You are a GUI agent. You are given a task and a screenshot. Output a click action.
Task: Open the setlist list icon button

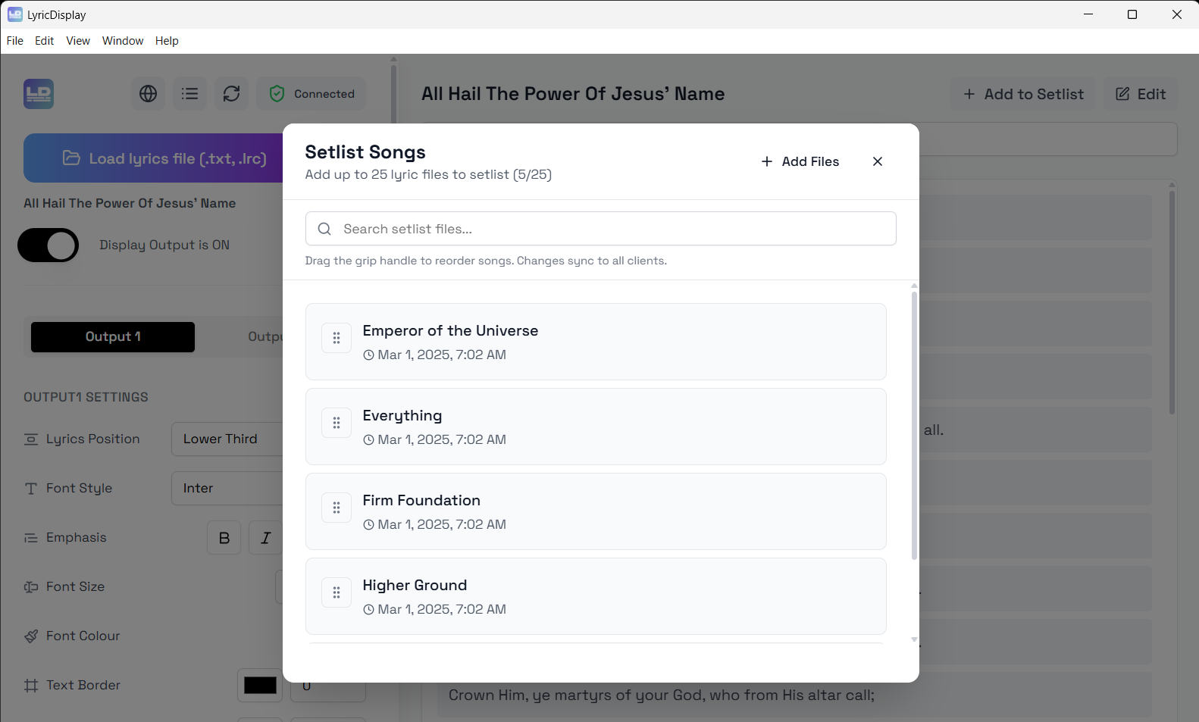[x=189, y=94]
